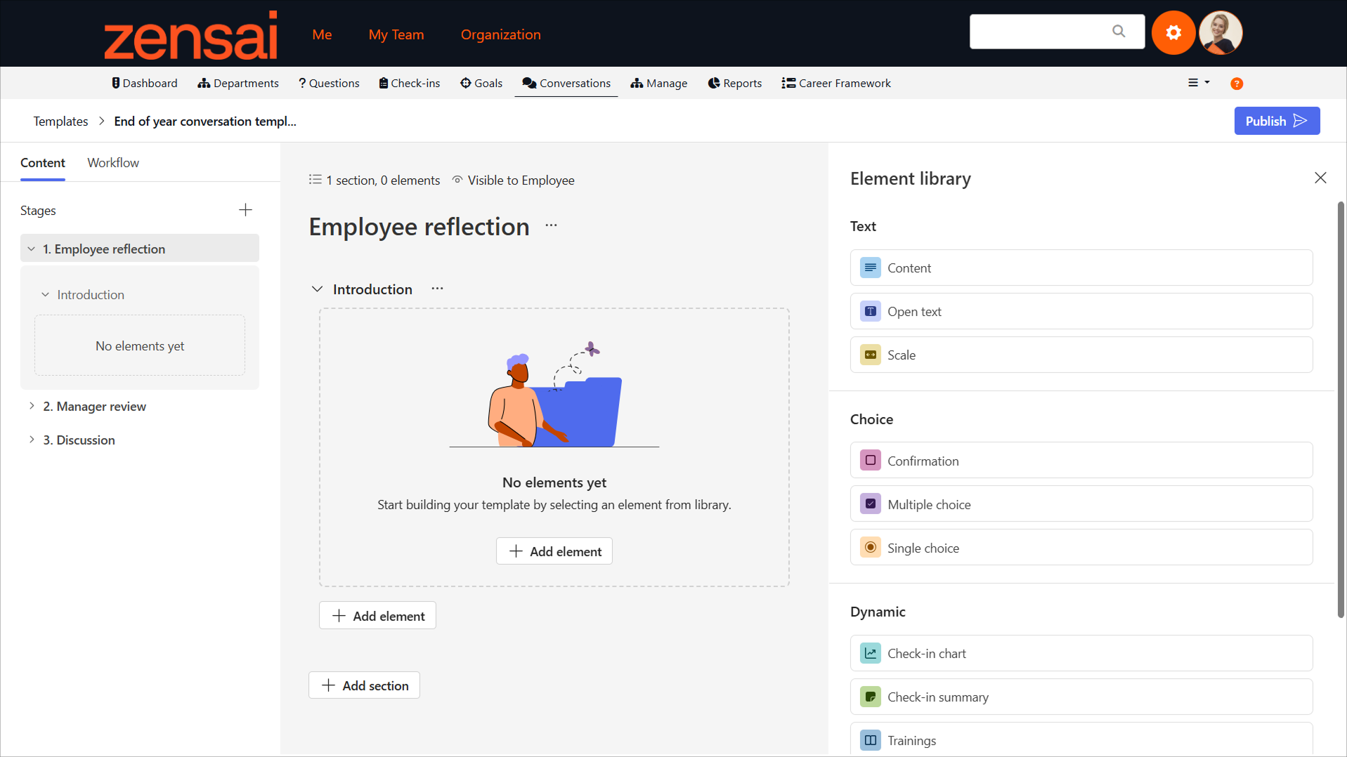Open the list view dropdown menu
This screenshot has width=1347, height=757.
[1199, 83]
